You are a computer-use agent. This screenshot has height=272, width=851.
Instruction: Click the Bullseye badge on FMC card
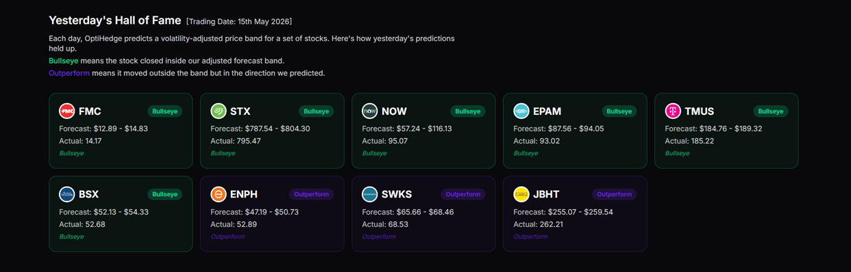[164, 111]
